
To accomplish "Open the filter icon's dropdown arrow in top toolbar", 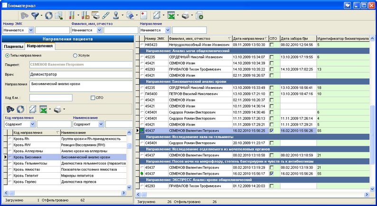I will click(41, 16).
